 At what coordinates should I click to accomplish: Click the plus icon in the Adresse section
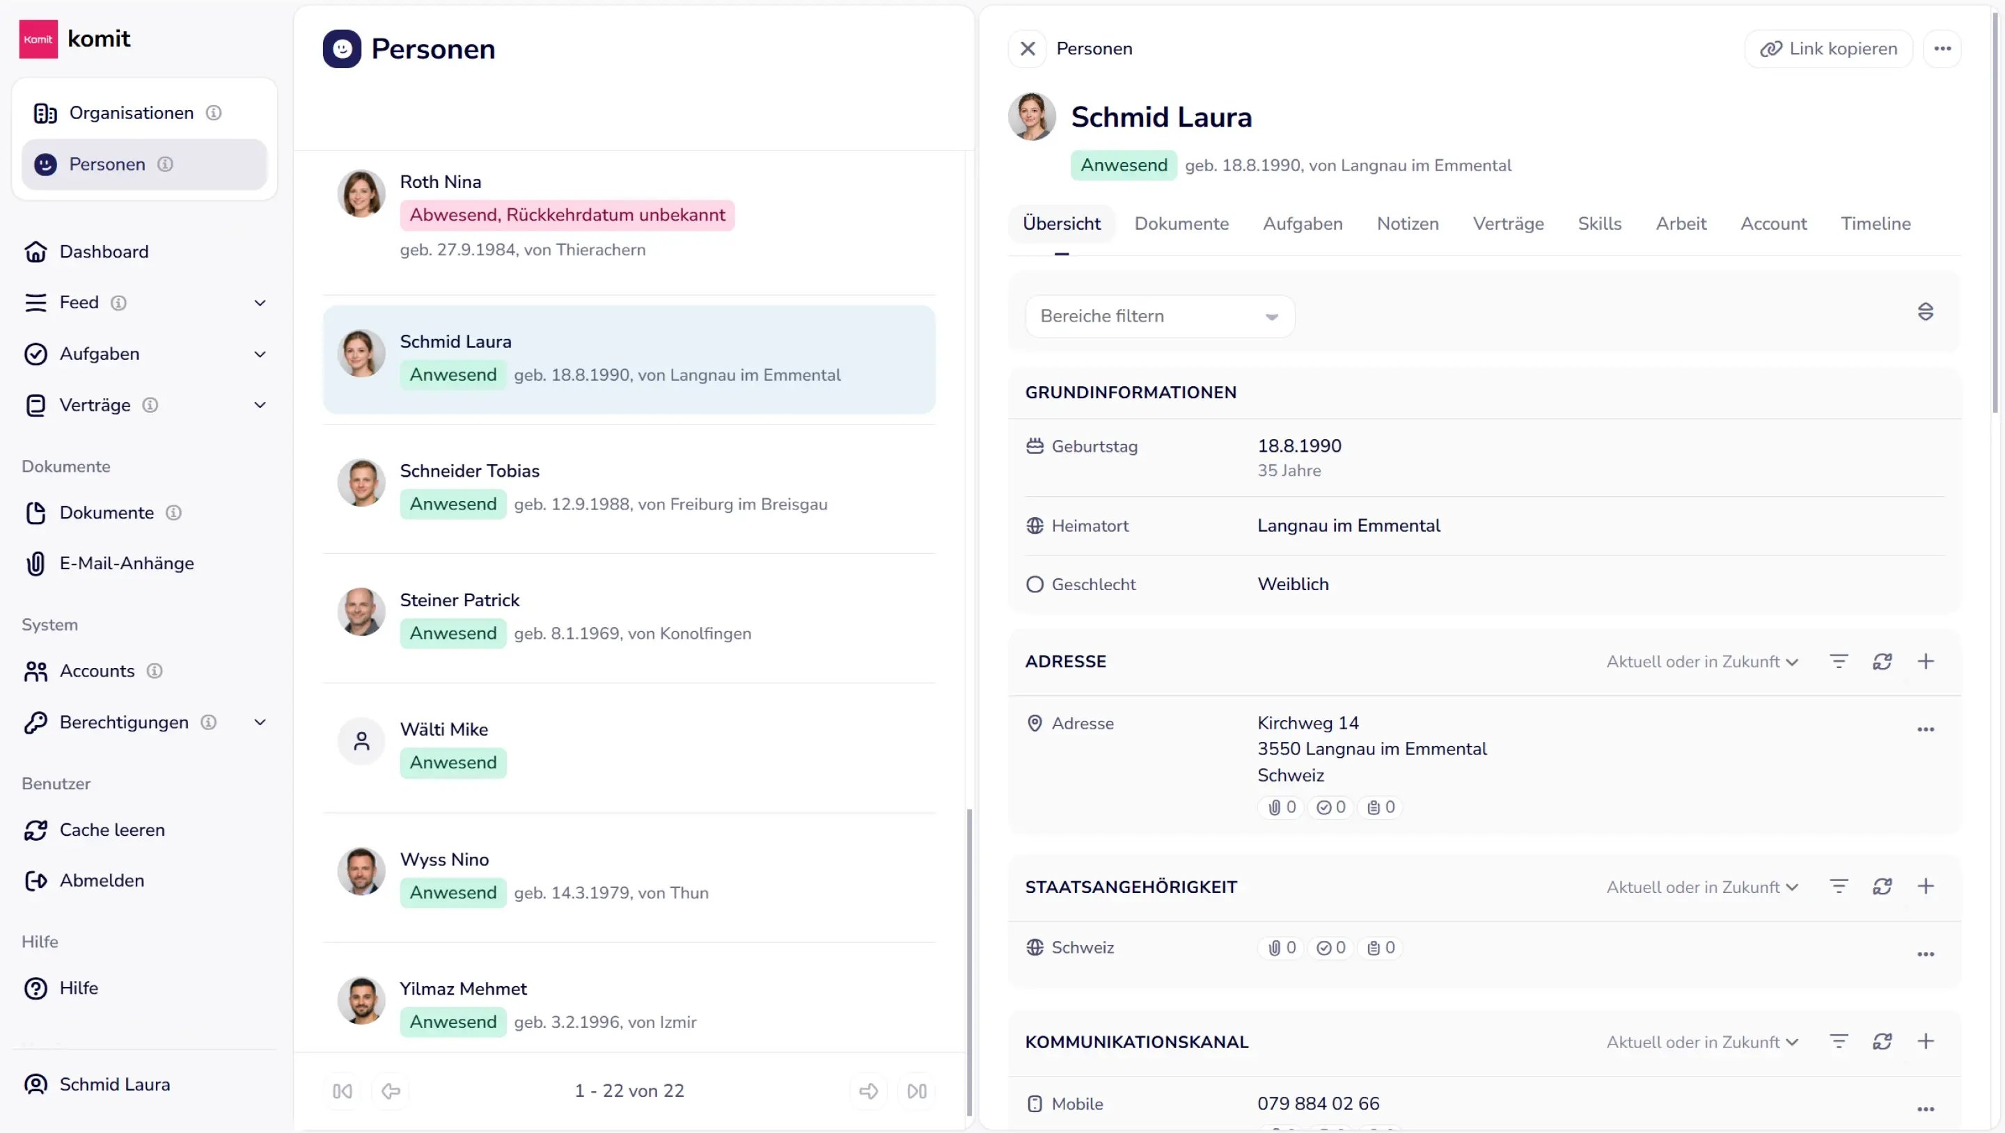tap(1925, 661)
